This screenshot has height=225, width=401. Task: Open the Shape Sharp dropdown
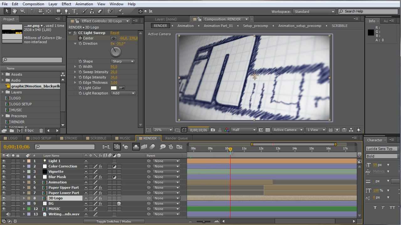(x=123, y=61)
